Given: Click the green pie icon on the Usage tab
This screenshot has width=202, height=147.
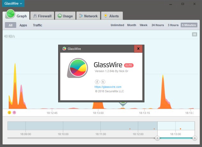Looking at the screenshot, I should pos(59,16).
